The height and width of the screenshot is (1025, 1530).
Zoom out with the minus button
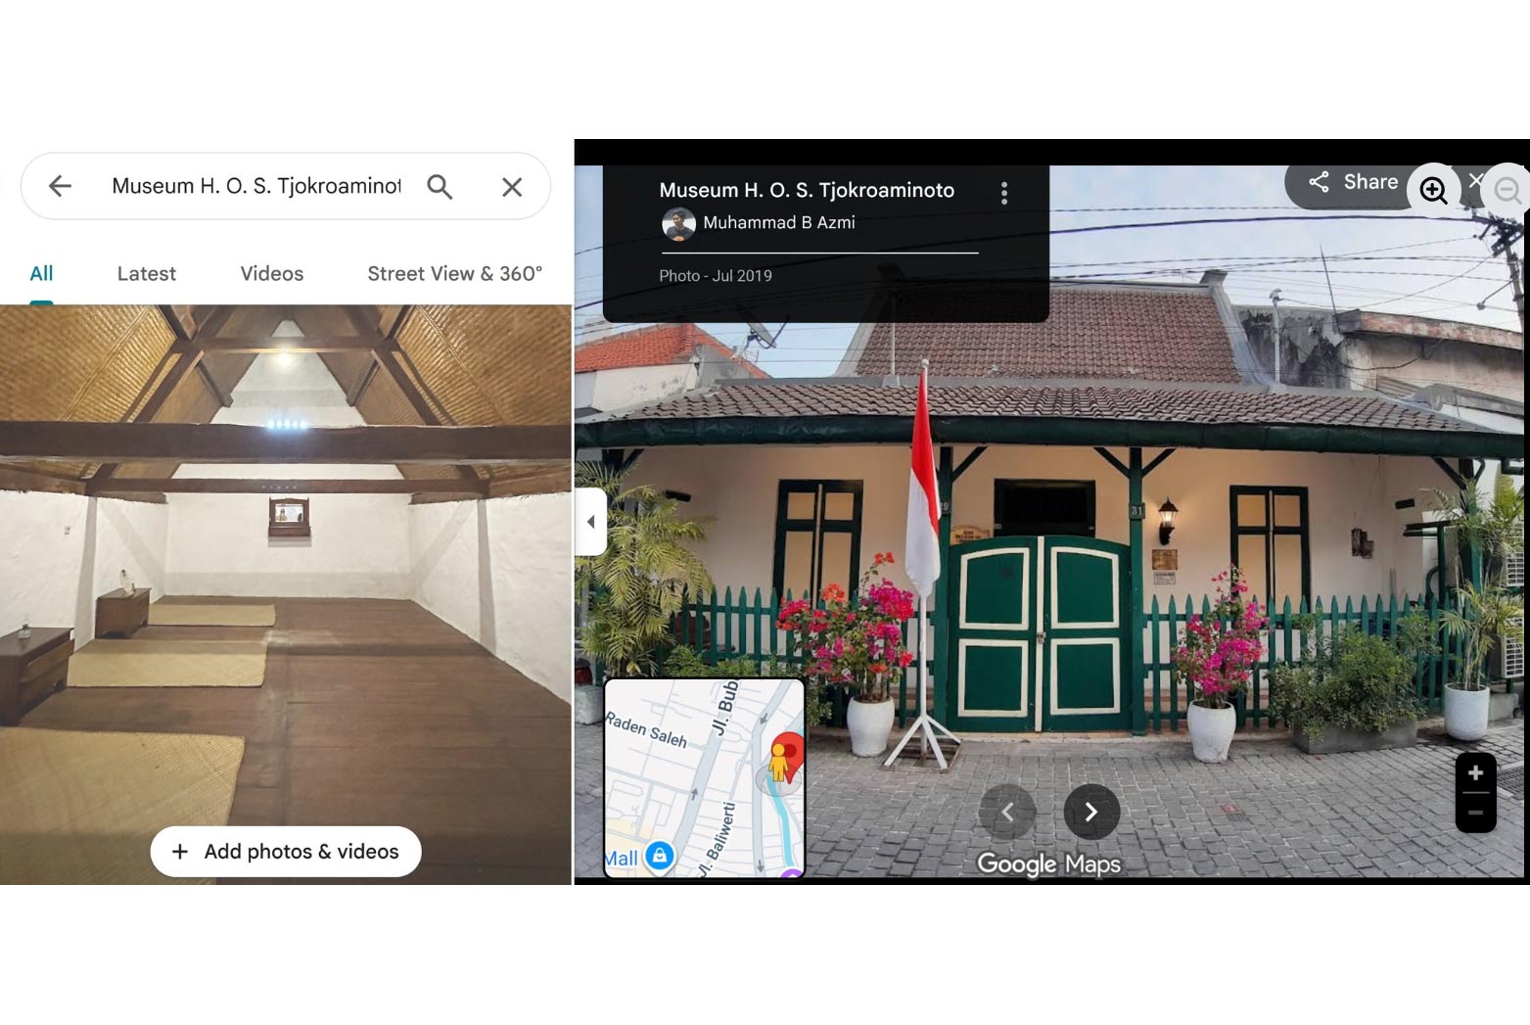1475,813
